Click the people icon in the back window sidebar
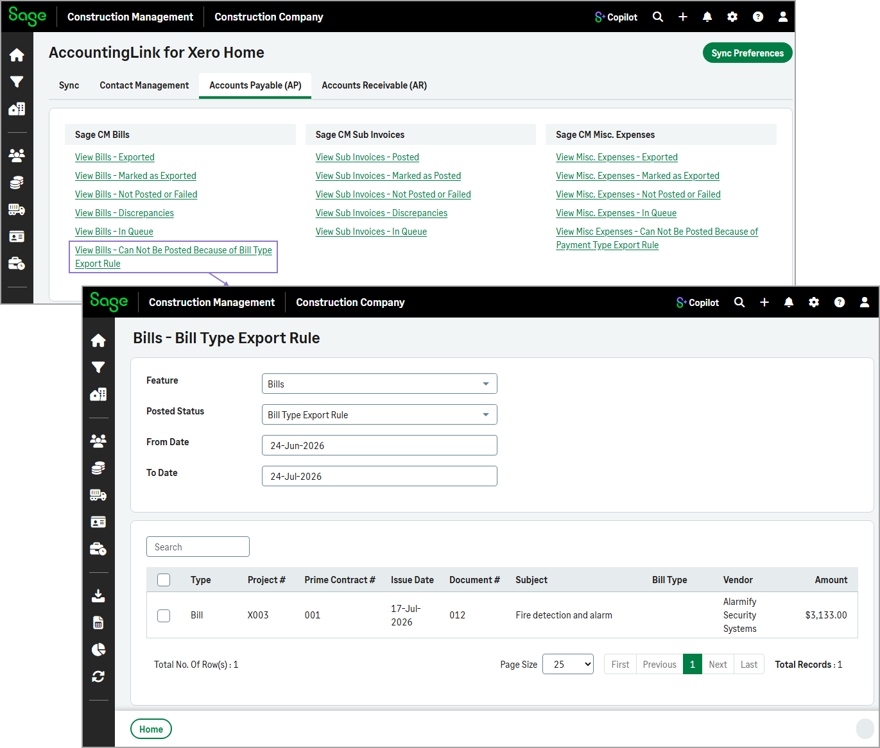Viewport: 880px width, 748px height. tap(17, 155)
